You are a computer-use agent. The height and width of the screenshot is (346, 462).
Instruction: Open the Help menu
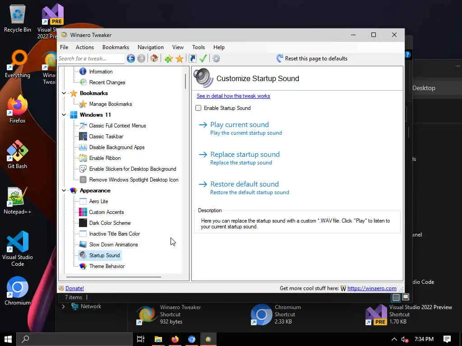click(x=219, y=47)
